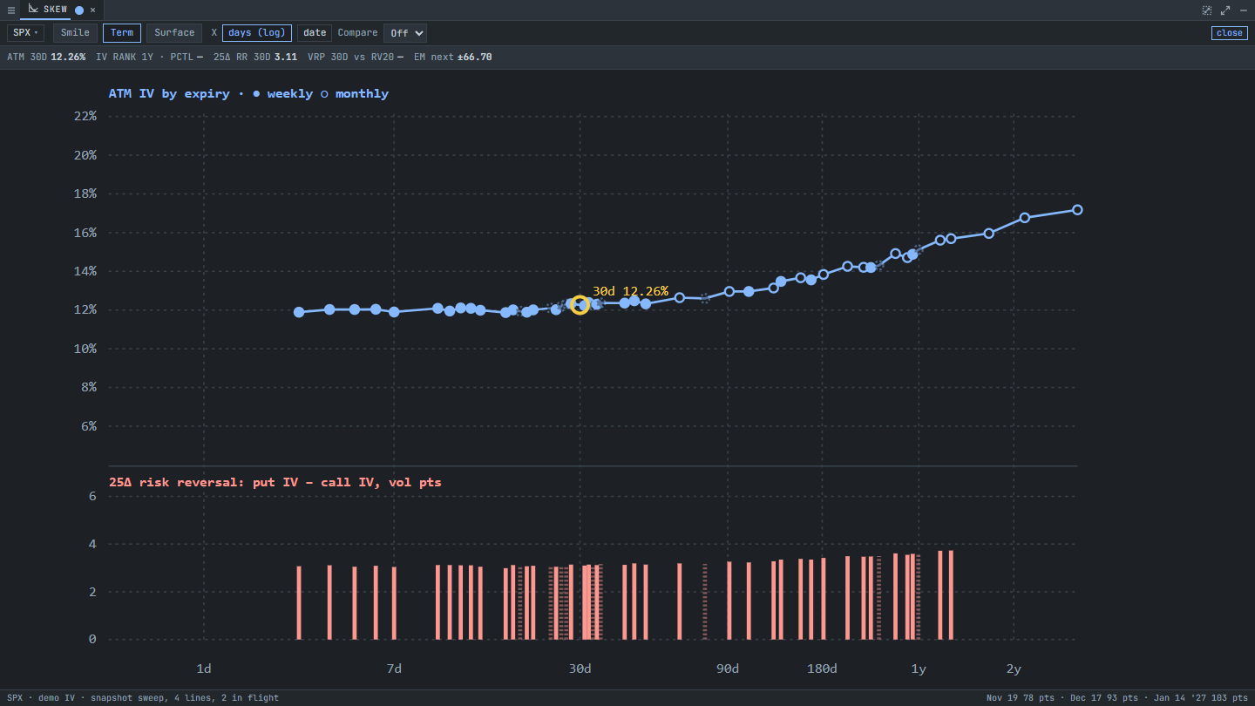Click the highlighted 30d yellow ring marker
1255x706 pixels.
coord(580,305)
